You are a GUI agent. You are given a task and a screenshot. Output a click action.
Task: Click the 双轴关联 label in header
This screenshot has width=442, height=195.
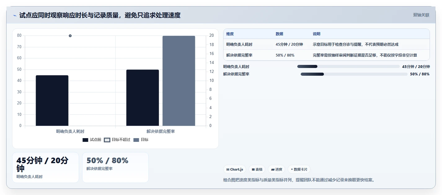point(421,15)
